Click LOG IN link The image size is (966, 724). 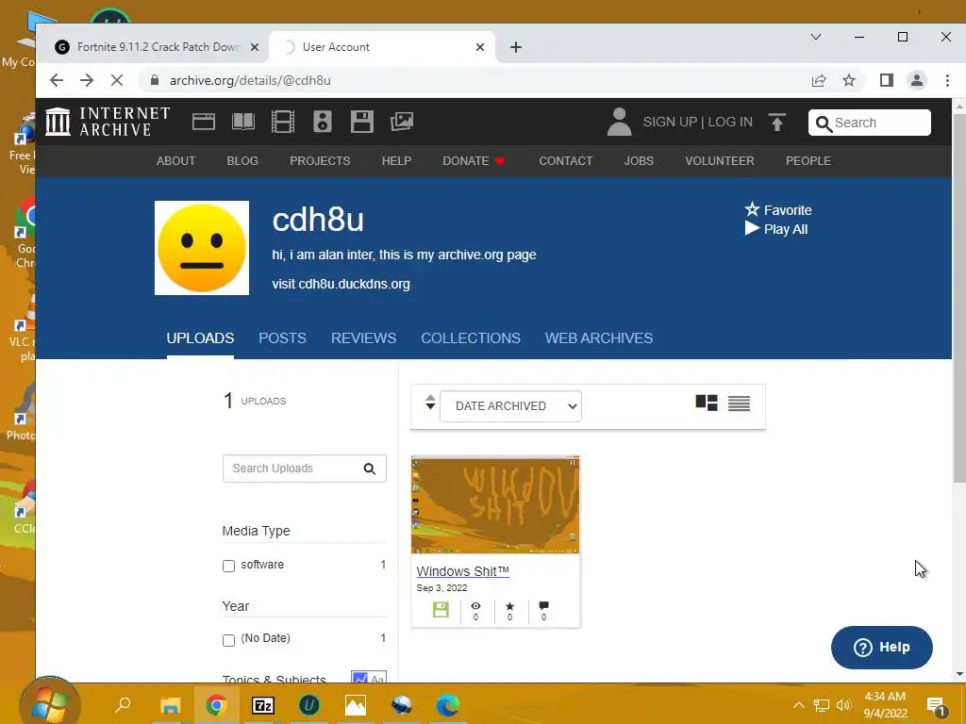coord(730,122)
